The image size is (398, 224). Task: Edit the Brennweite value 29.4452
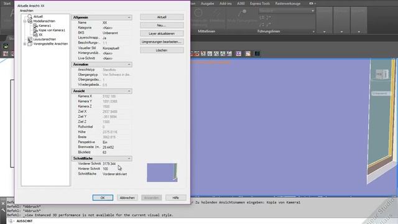click(117, 147)
